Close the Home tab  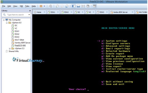[44, 12]
